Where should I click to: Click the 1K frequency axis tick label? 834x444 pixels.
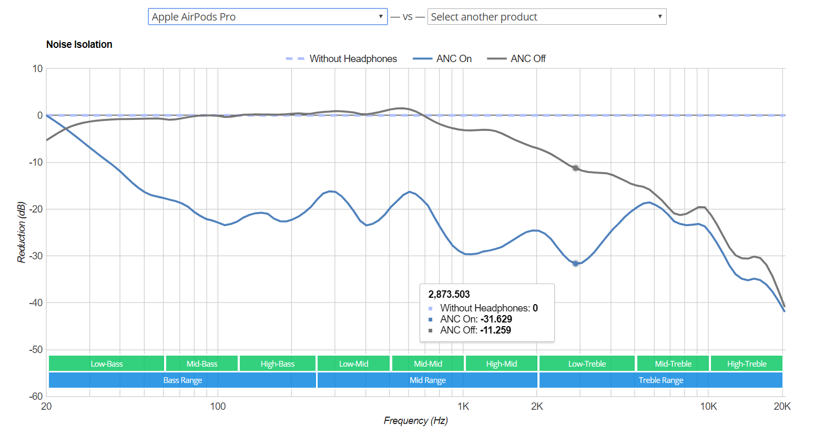tap(463, 407)
